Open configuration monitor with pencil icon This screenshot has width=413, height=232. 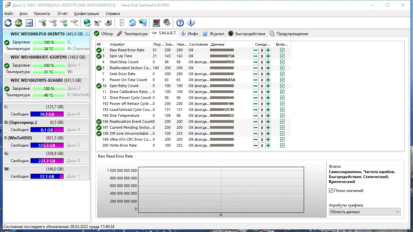(x=156, y=23)
